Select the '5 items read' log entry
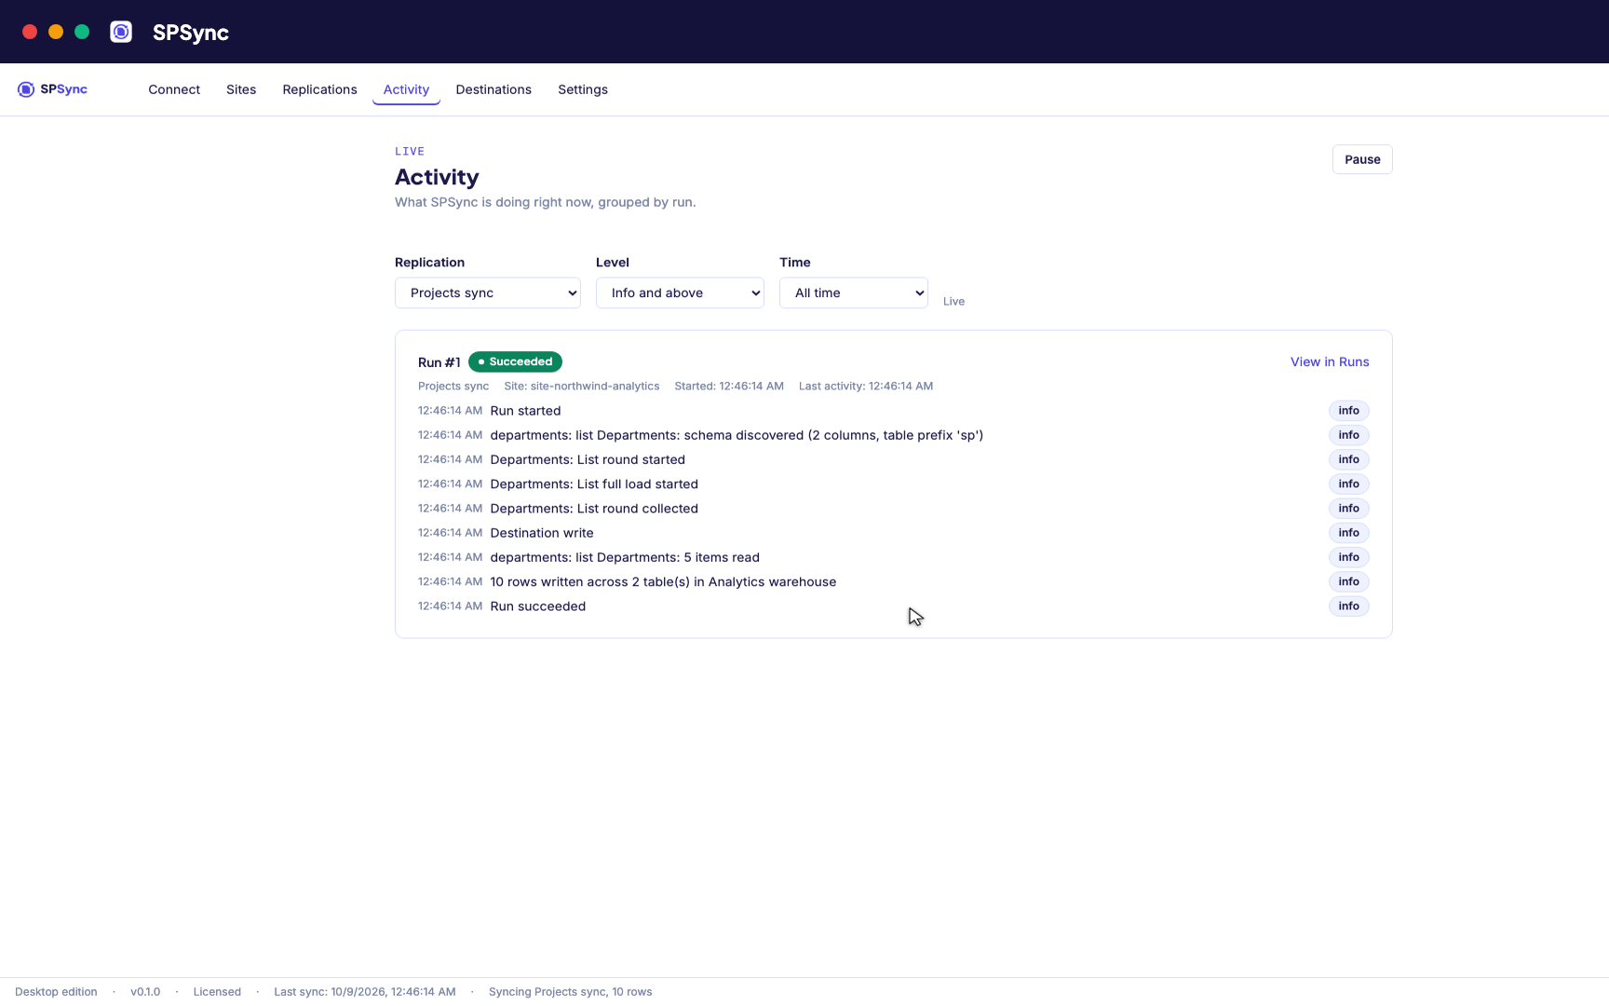 click(x=894, y=557)
